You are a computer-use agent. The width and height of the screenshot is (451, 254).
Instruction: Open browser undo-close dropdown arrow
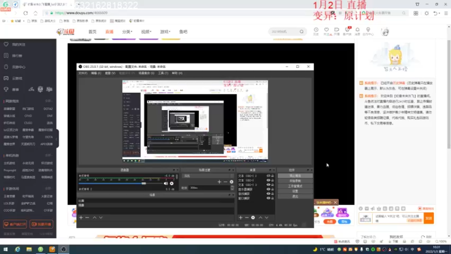(x=439, y=13)
